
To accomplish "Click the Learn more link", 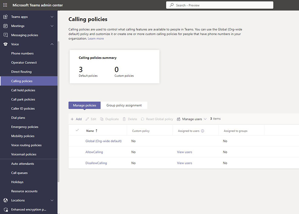I will tap(96, 38).
